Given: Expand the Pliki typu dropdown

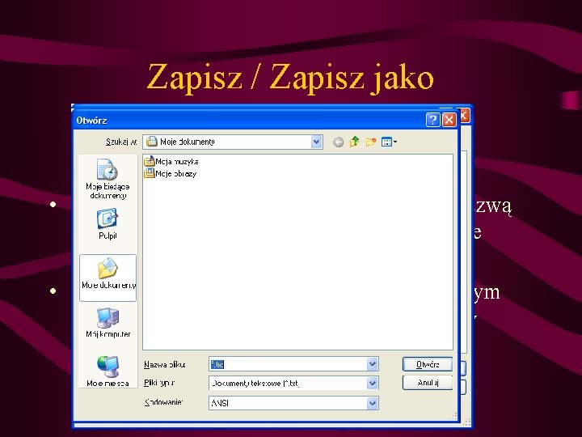Looking at the screenshot, I should (x=373, y=383).
